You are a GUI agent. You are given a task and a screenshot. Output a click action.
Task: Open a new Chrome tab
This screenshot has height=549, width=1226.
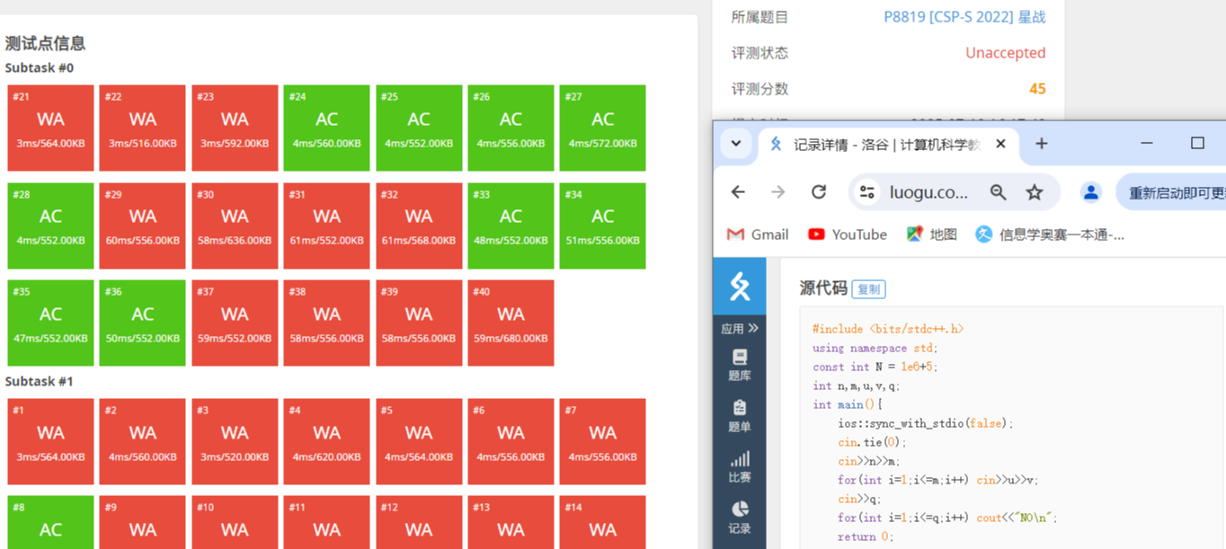tap(1042, 144)
